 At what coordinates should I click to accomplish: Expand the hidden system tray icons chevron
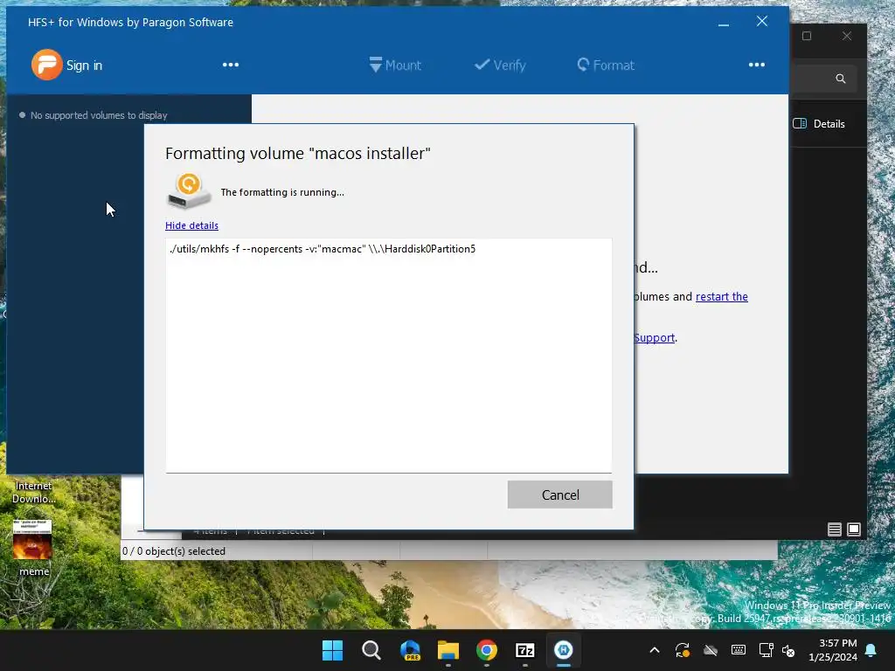point(655,650)
